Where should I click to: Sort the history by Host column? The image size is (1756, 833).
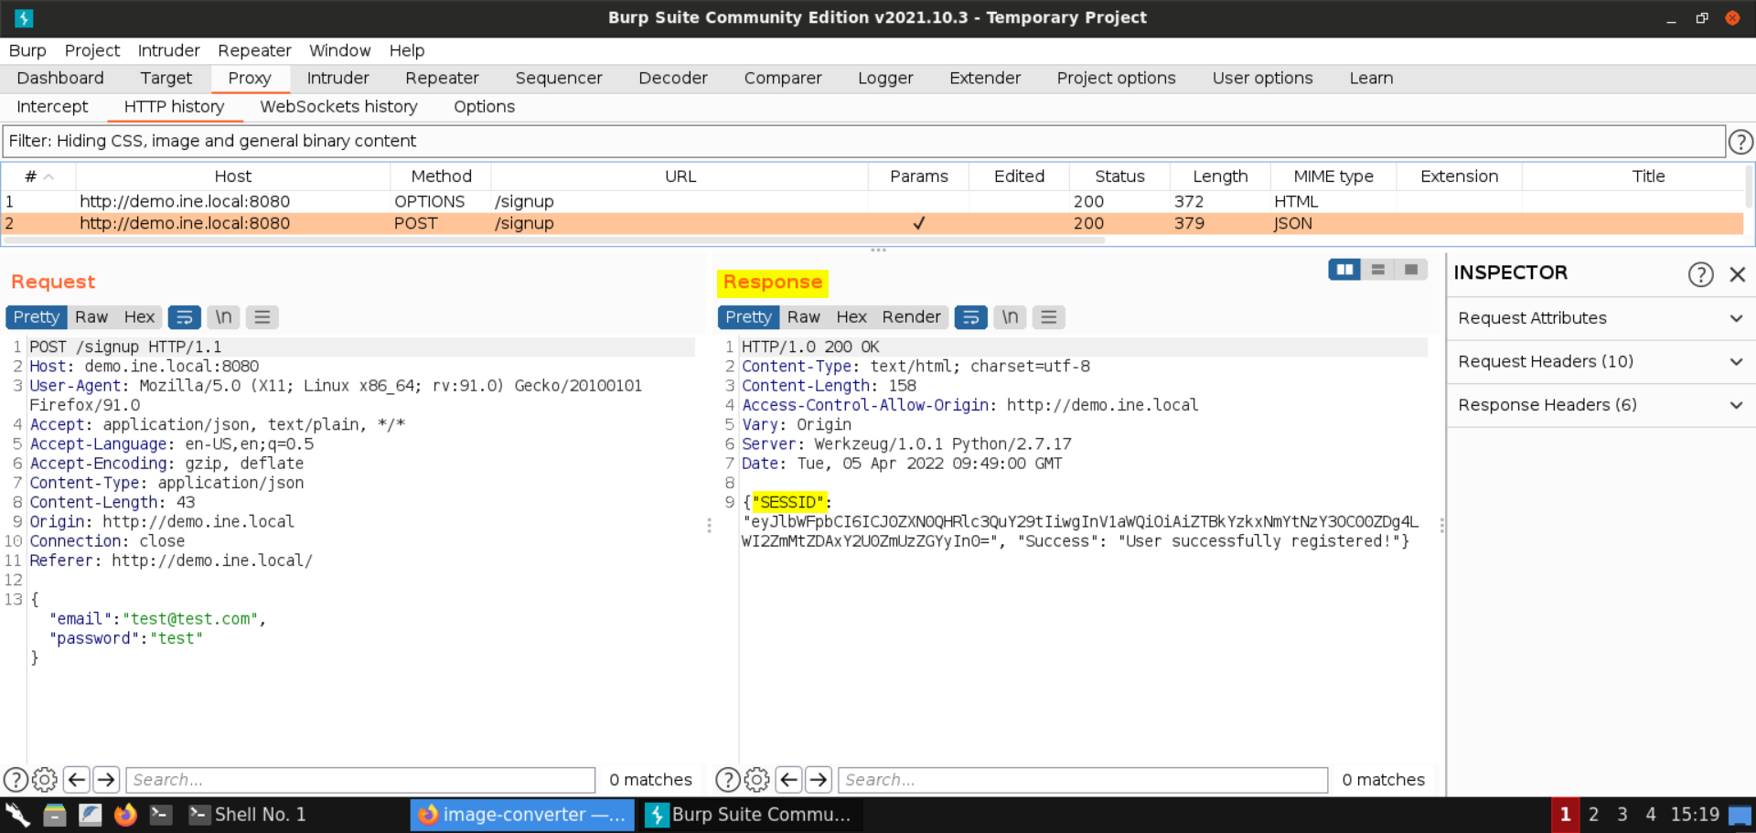[233, 176]
